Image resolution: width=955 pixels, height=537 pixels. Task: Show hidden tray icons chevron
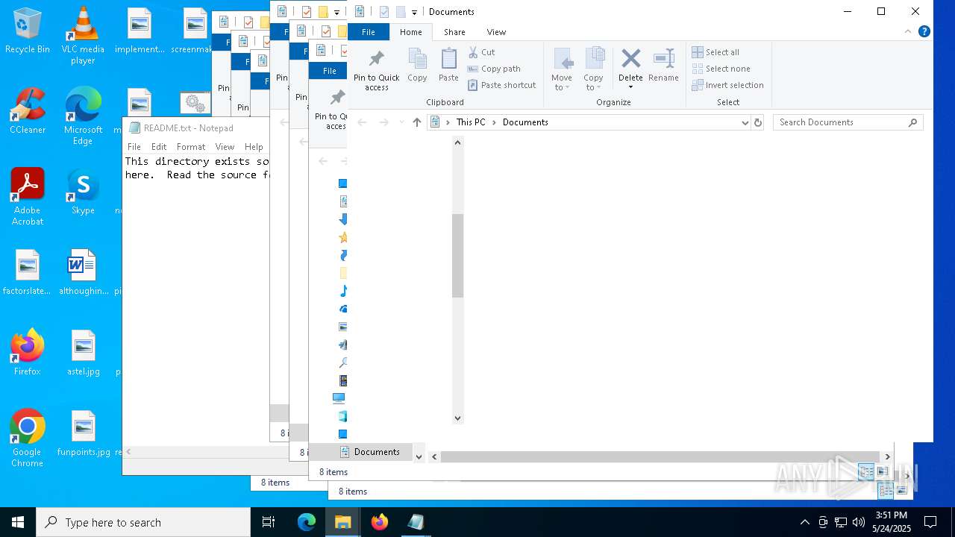pos(804,522)
